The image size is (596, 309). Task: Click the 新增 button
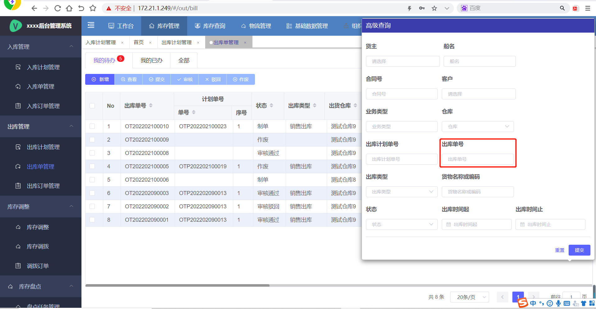coord(100,80)
